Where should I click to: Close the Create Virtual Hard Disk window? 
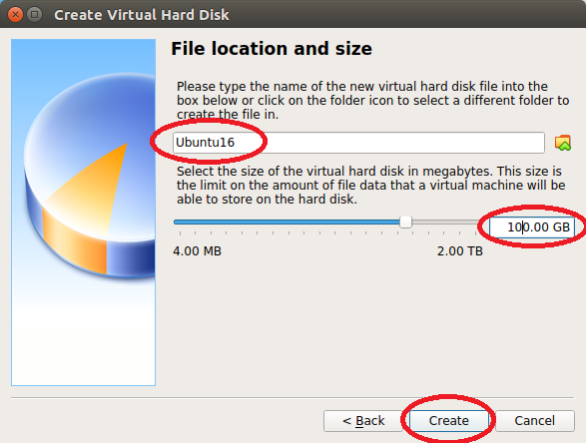pos(15,15)
